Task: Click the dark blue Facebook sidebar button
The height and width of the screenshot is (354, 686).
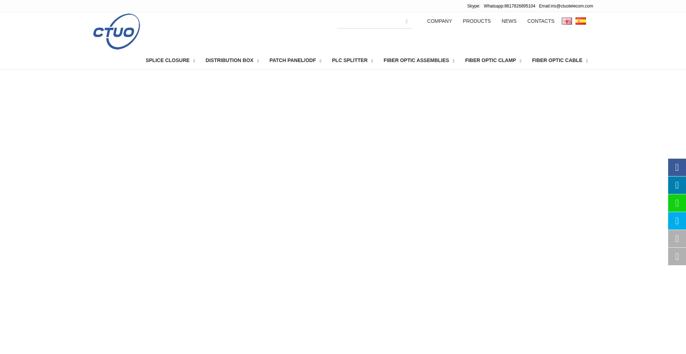Action: (677, 168)
